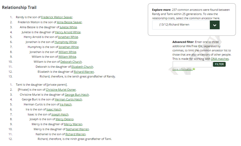Open the Nathaniel Warren link
Viewport: 241px width, 146px height.
tap(77, 129)
